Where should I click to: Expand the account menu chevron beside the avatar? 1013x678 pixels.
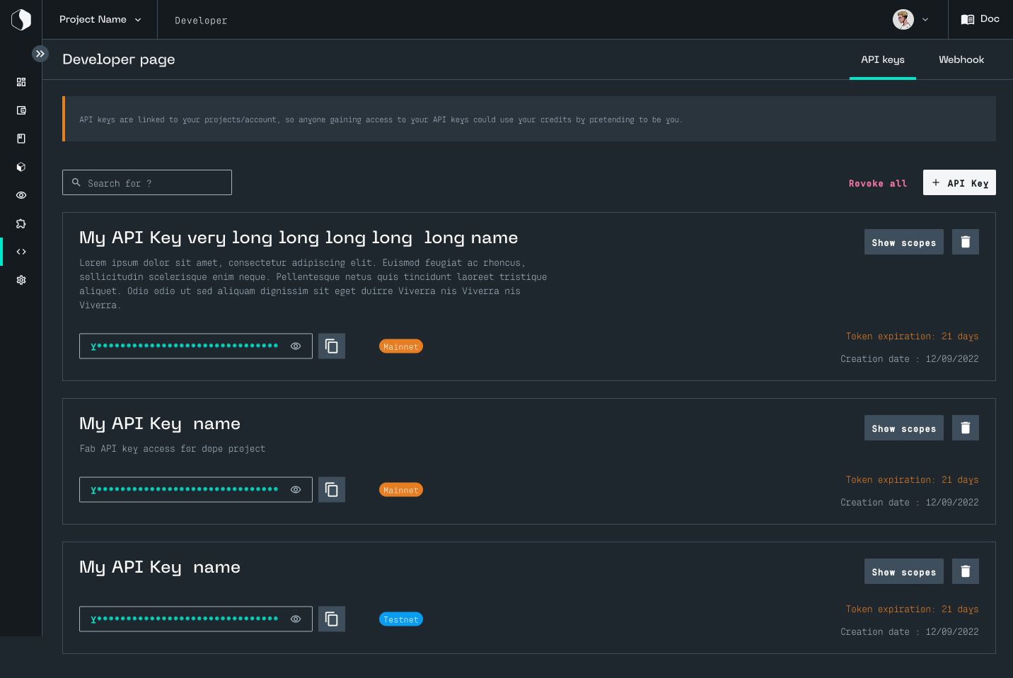(925, 20)
